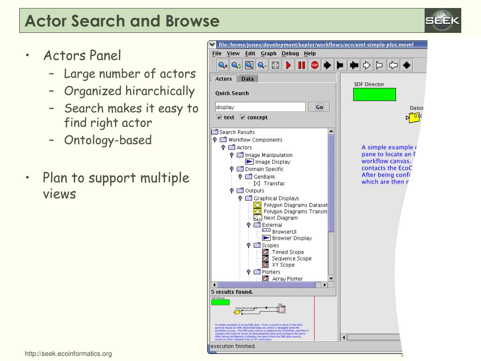Click the "5 results found." status text

click(232, 292)
